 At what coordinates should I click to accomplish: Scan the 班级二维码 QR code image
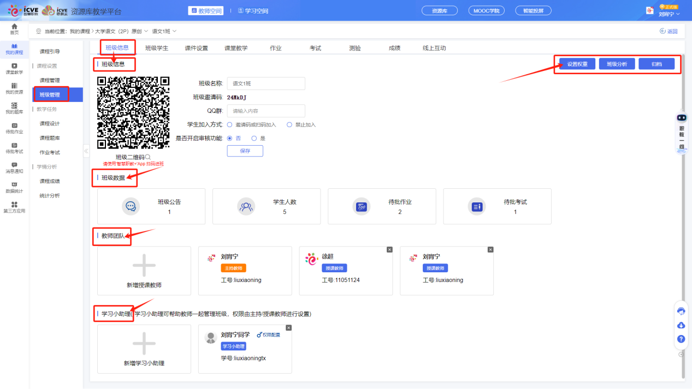133,112
